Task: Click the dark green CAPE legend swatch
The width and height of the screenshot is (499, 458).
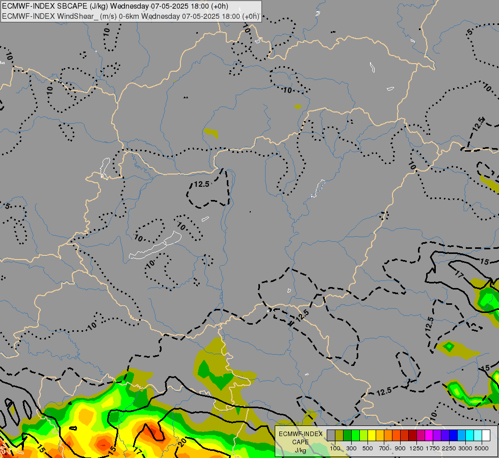Action: [x=348, y=435]
